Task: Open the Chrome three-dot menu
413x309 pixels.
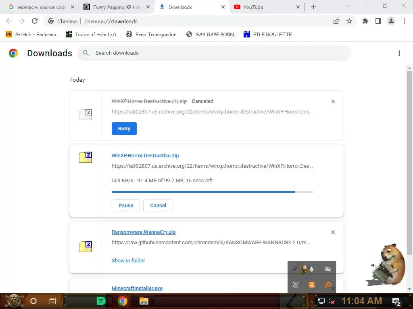Action: tap(404, 21)
